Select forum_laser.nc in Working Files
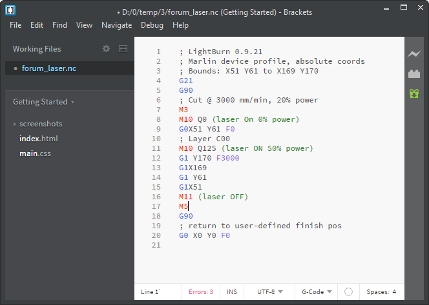The width and height of the screenshot is (429, 305). tap(49, 68)
